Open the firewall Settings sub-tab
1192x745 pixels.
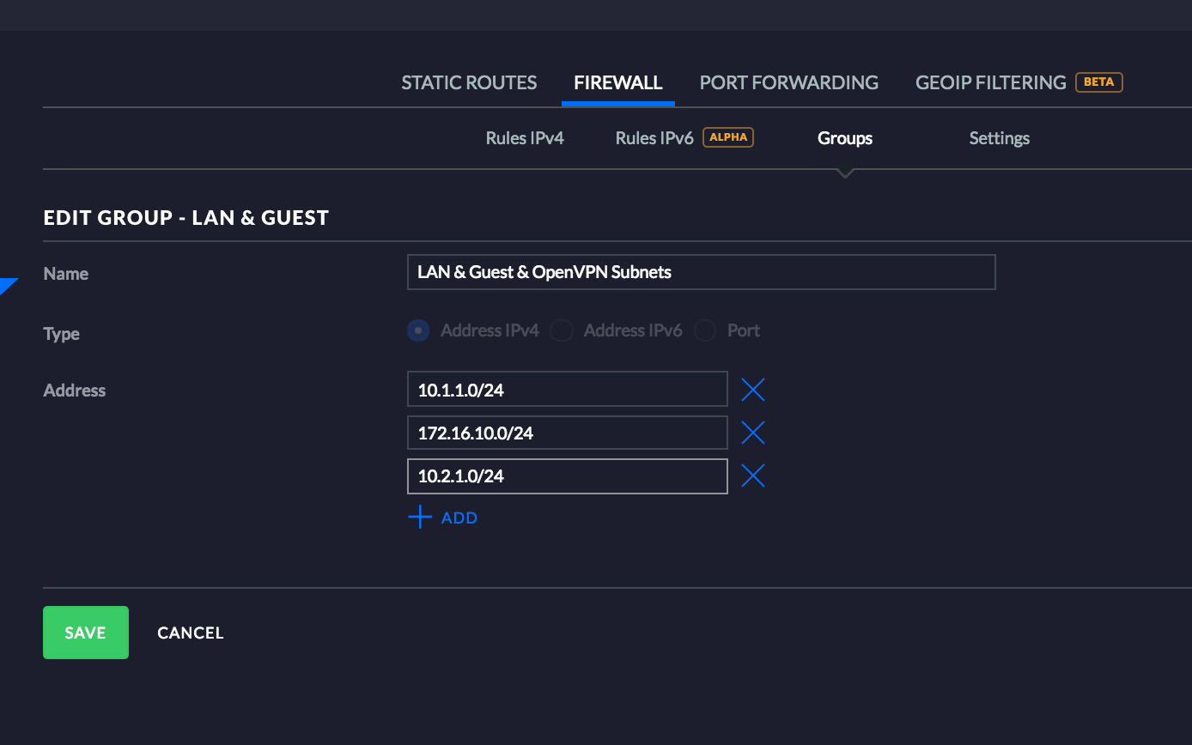[999, 138]
